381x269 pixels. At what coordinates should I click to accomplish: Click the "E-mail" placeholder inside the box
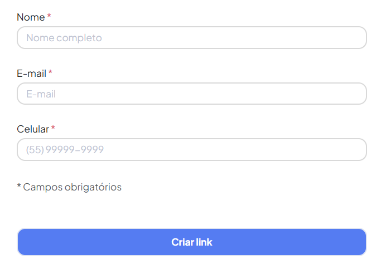41,94
